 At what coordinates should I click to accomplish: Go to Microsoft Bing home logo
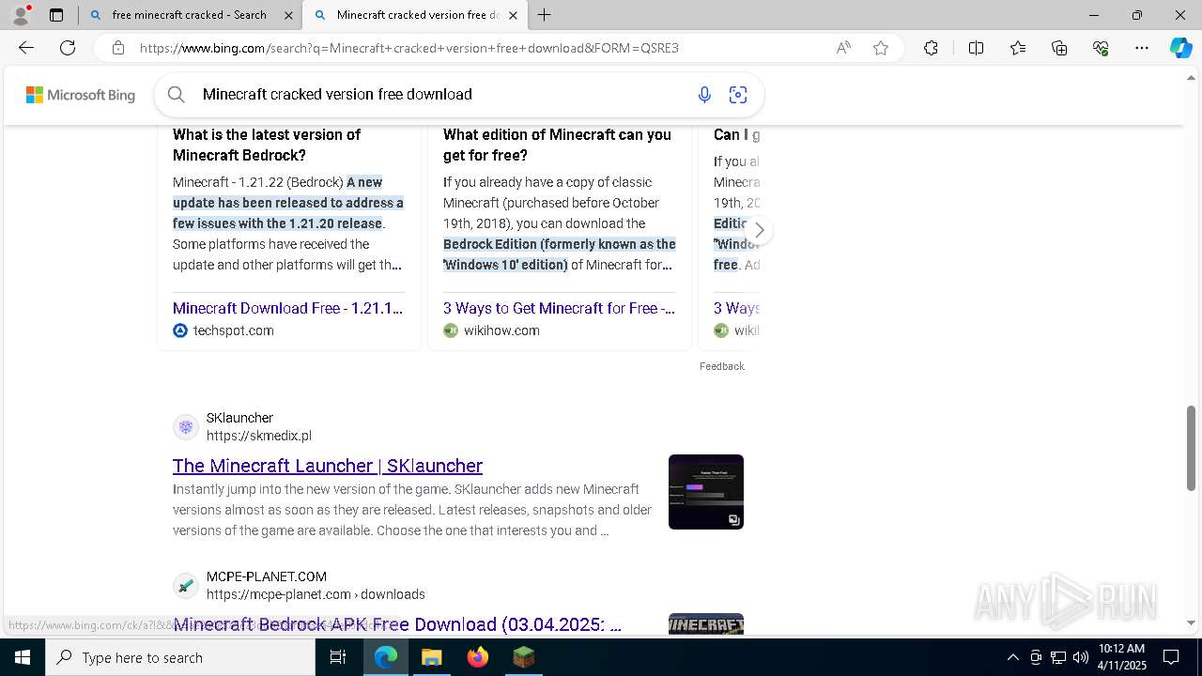[81, 95]
